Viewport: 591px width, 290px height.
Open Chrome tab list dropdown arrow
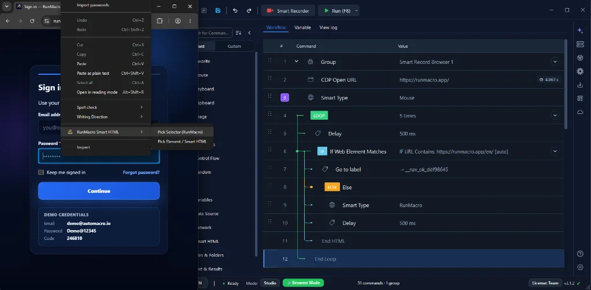pos(6,6)
